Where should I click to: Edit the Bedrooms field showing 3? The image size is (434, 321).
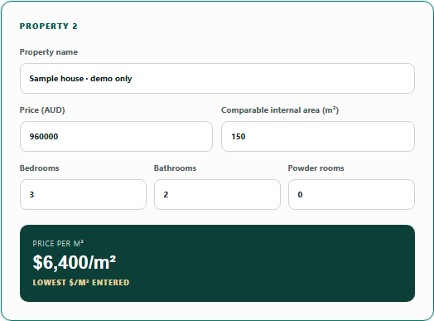point(83,194)
